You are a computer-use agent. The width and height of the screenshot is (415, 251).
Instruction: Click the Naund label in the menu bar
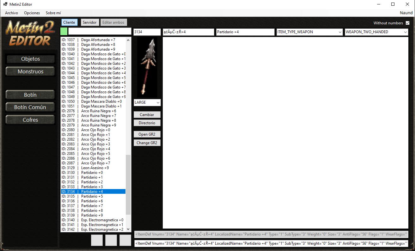406,13
